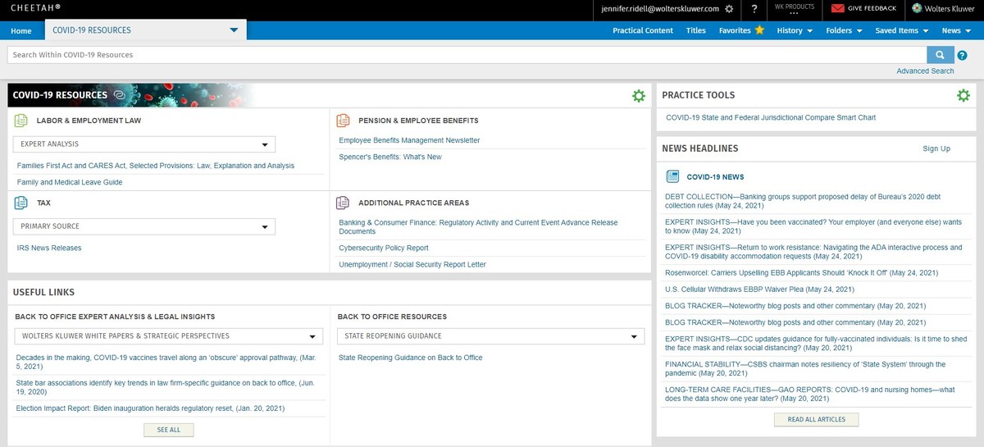
Task: Click the Search Within COVID-19 Resources field
Action: [x=467, y=55]
